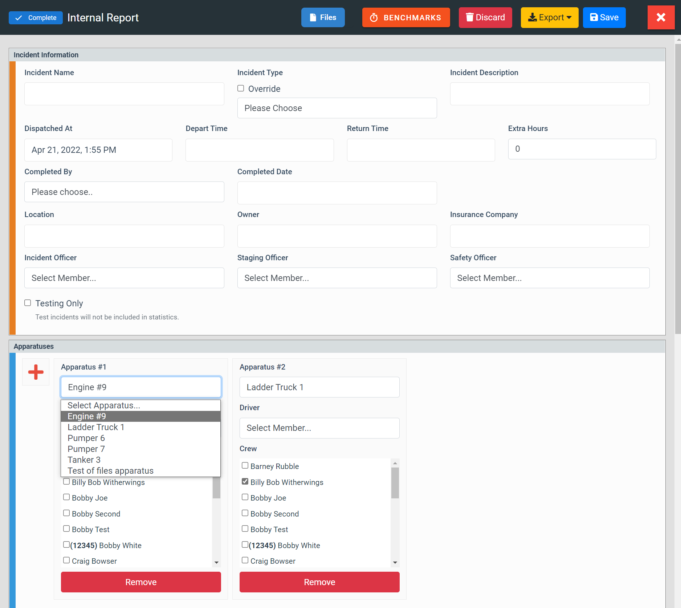Expand the Incident Type Please Choose dropdown
681x608 pixels.
coord(337,108)
